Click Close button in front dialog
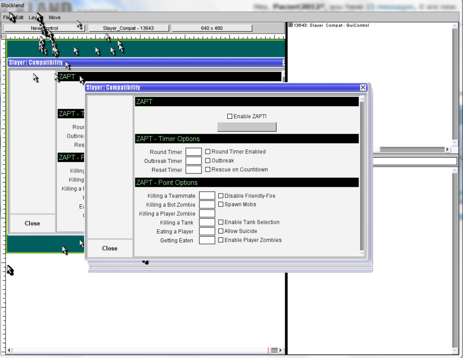Image resolution: width=463 pixels, height=358 pixels. (110, 248)
